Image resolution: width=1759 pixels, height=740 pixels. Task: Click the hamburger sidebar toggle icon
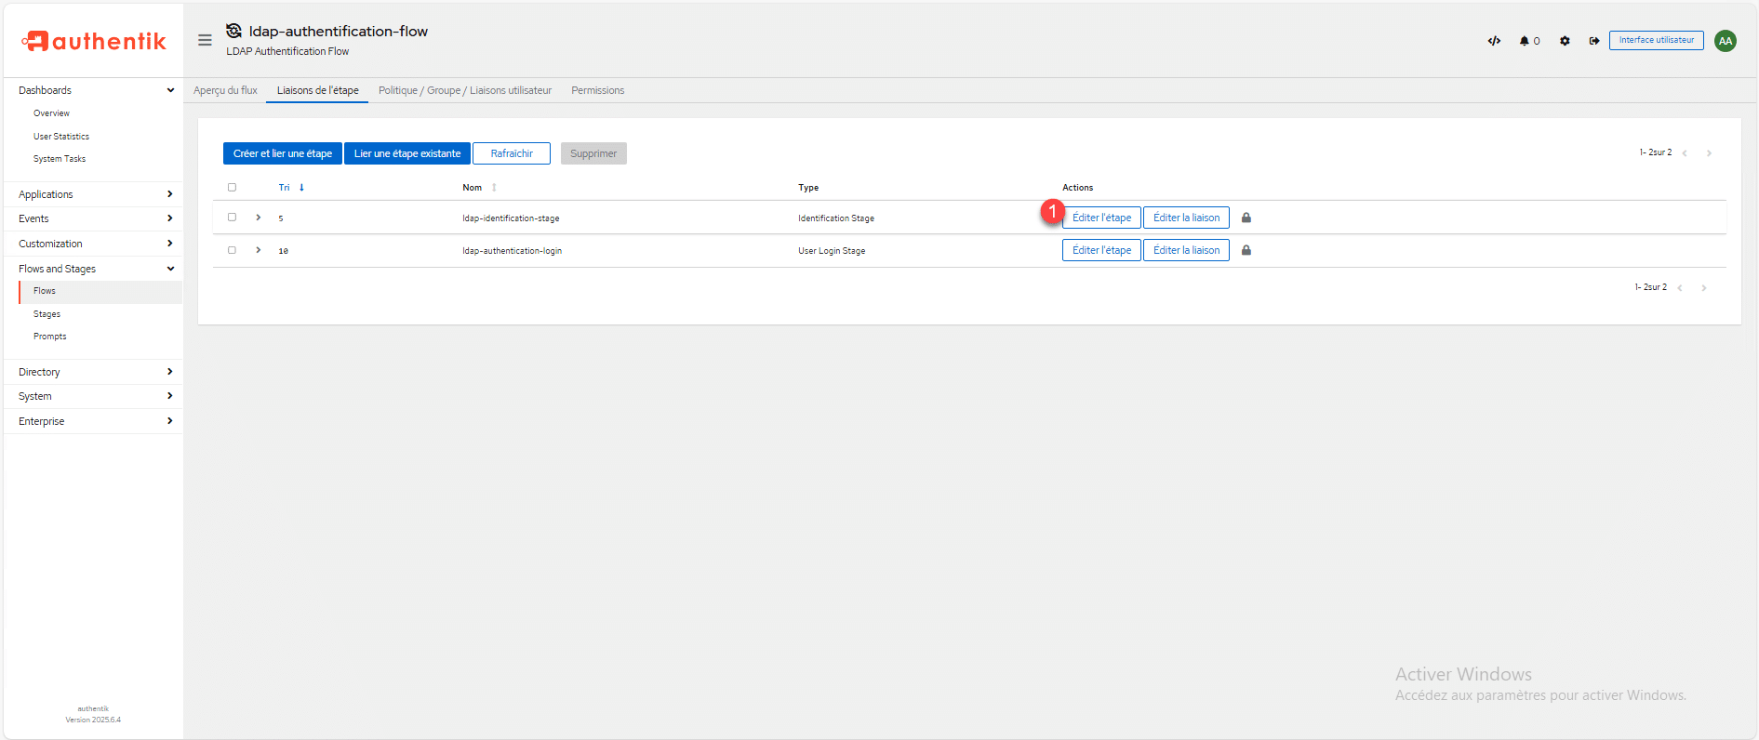(205, 40)
